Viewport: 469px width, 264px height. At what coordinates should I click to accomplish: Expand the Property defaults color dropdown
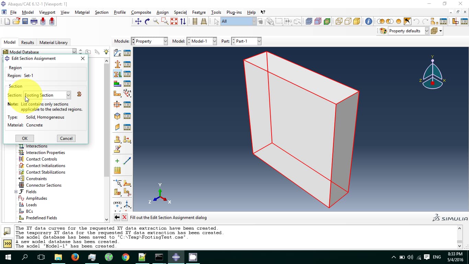tap(427, 31)
